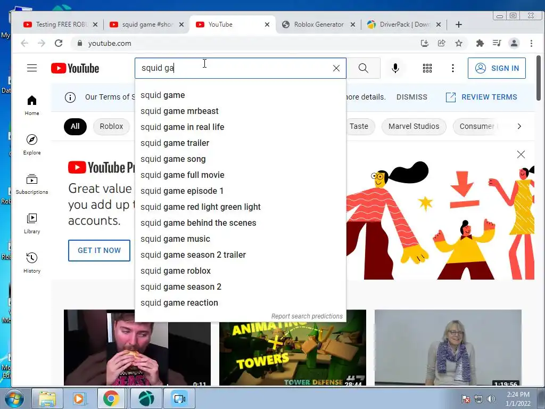
Task: Open Library in the sidebar
Action: tap(32, 223)
